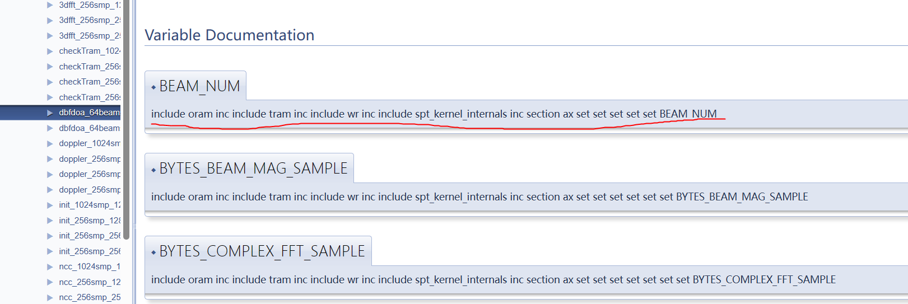Click the permalink diamond beside BYTES_COMPLEX_FFT_SAMPLE
908x304 pixels.
[153, 252]
